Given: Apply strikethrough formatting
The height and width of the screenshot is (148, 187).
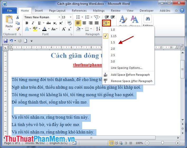Looking at the screenshot, I should (49, 23).
